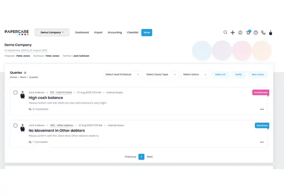The height and width of the screenshot is (196, 284).
Task: Click 1 Comments on No Movement query
Action: pos(40,142)
